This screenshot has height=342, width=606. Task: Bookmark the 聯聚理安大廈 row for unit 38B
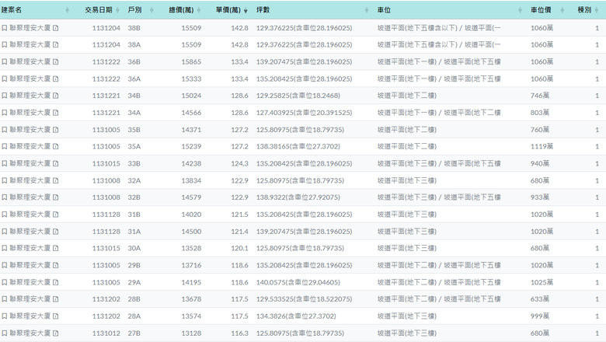(4, 28)
